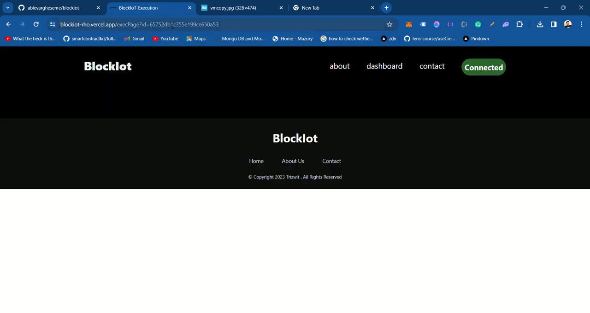The width and height of the screenshot is (590, 313).
Task: Open the Maps bookmark
Action: pos(196,39)
